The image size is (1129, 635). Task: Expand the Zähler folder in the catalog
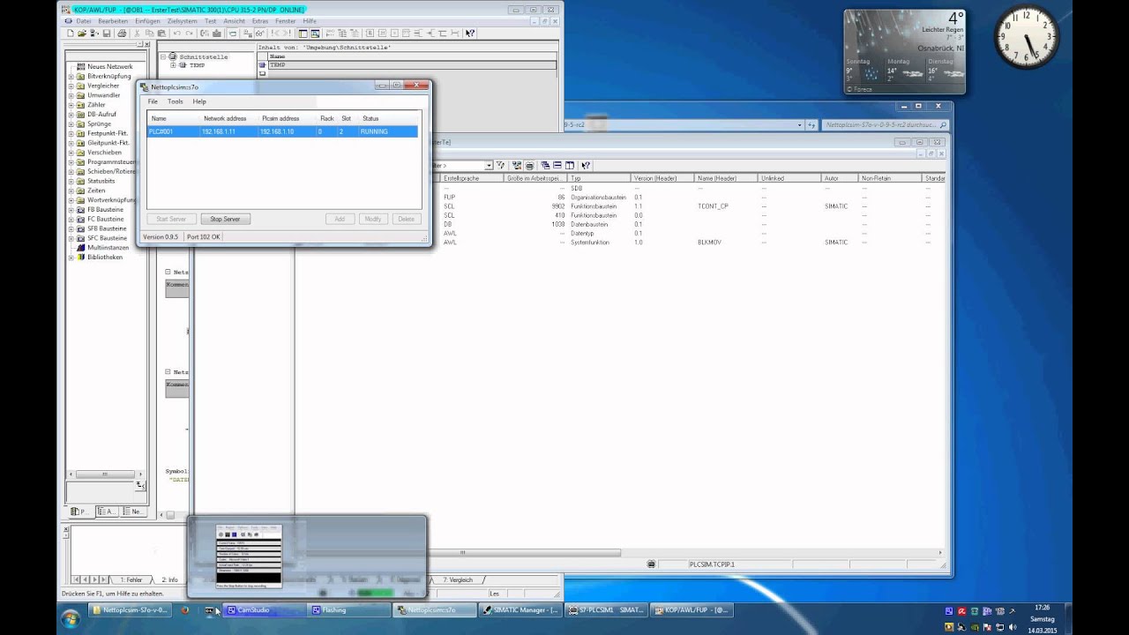coord(71,105)
